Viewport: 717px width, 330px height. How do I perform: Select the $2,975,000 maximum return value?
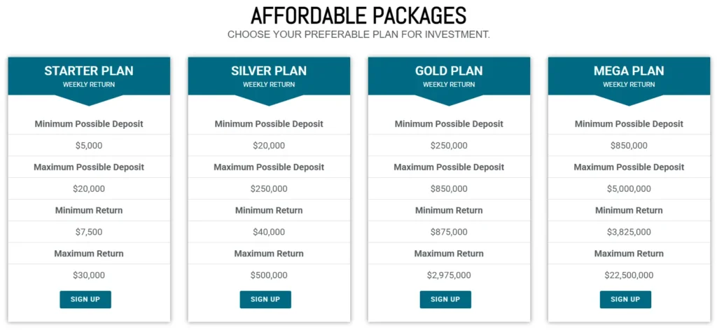[x=449, y=275]
